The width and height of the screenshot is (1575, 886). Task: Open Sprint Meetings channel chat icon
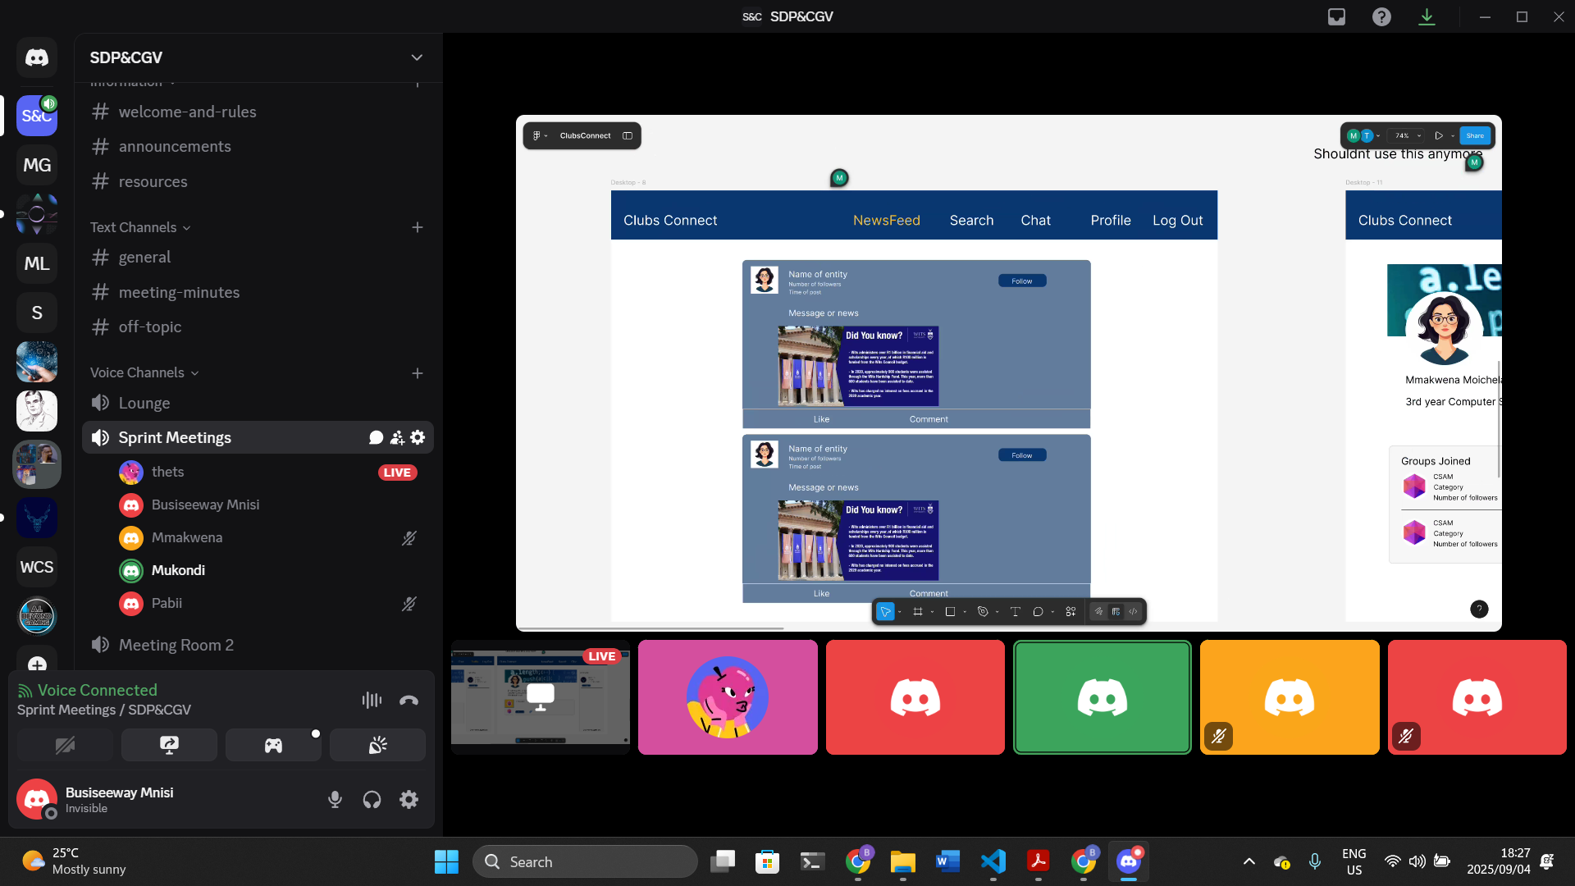point(377,438)
